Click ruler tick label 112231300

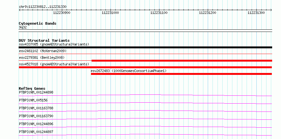coord(256,13)
